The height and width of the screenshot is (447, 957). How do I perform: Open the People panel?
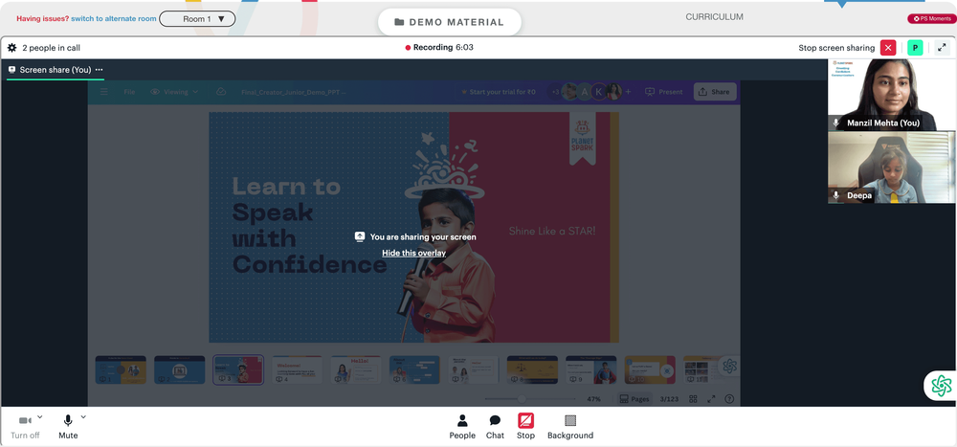(462, 427)
